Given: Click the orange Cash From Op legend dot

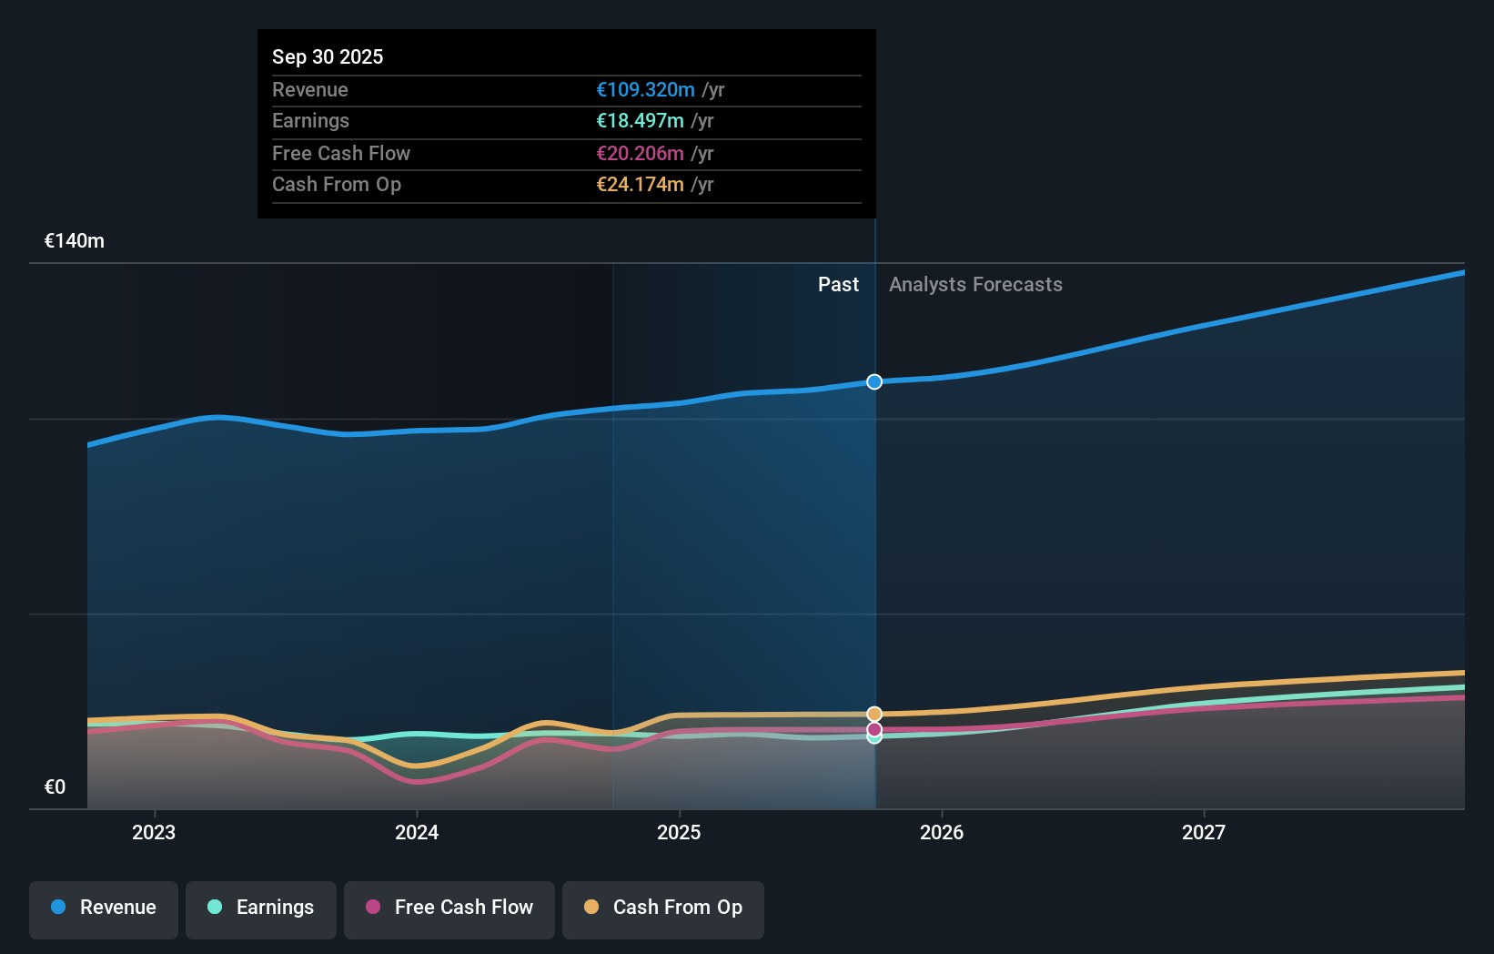Looking at the screenshot, I should [x=591, y=908].
